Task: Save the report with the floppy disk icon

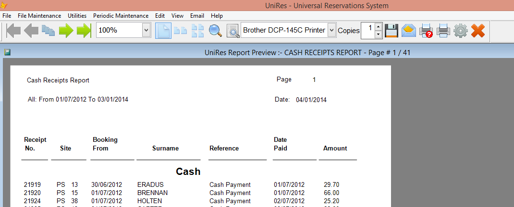Action: [392, 31]
